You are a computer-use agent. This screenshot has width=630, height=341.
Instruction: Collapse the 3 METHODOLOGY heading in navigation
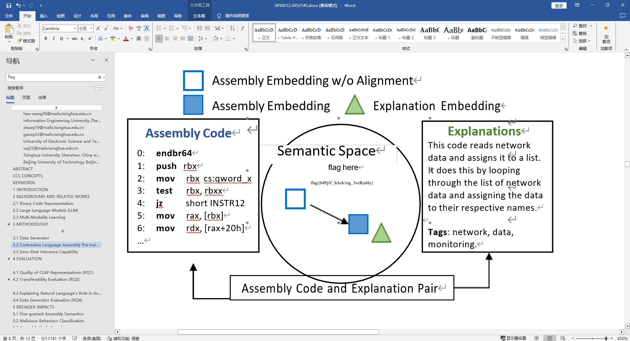9,224
